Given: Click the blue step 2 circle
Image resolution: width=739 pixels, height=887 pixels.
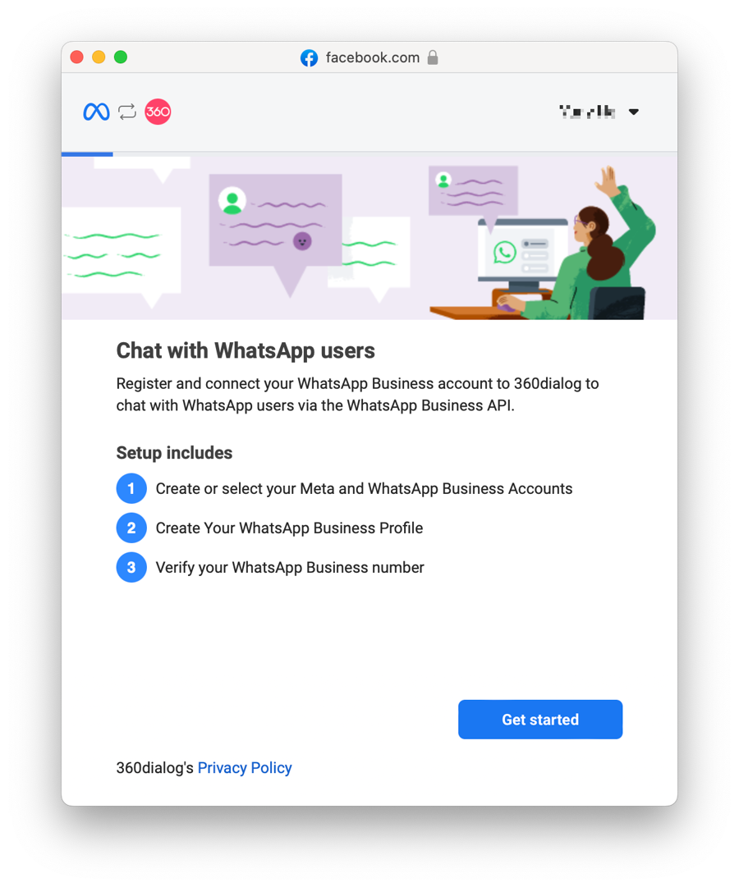Looking at the screenshot, I should pos(131,528).
